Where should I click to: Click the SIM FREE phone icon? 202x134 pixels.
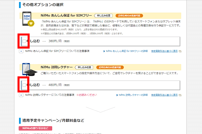(x=28, y=19)
